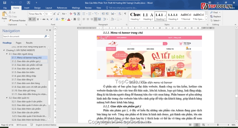Click the Show/Hide paragraph marks icon

pos(125,14)
